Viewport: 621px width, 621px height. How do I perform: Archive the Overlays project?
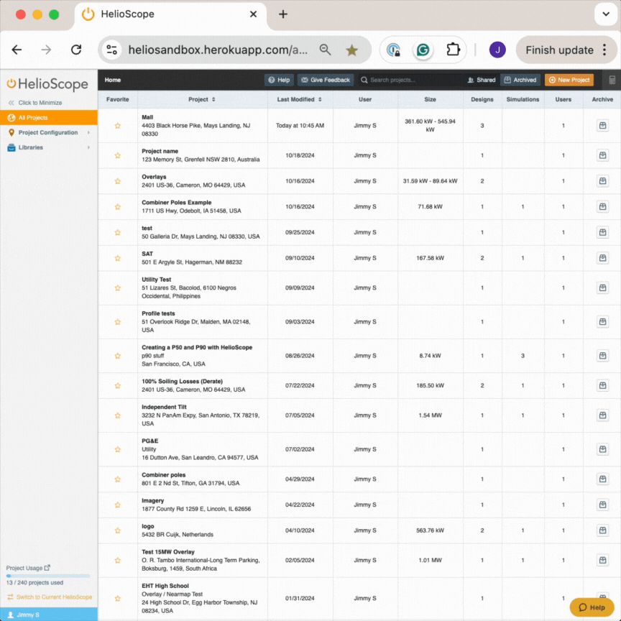coord(602,181)
